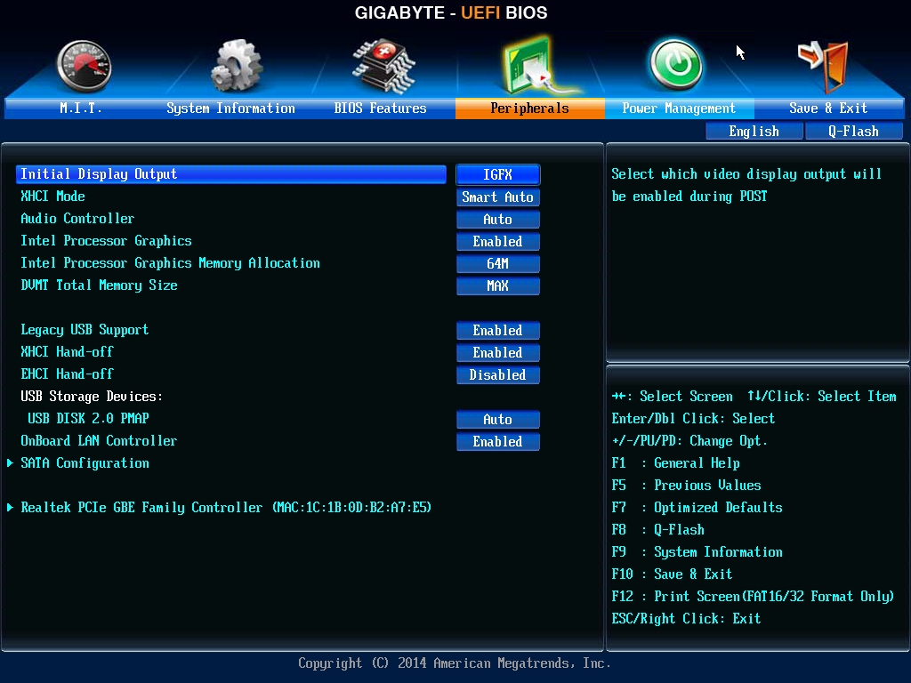Viewport: 911px width, 683px height.
Task: Select the OnBoard LAN Controller label
Action: (x=99, y=440)
